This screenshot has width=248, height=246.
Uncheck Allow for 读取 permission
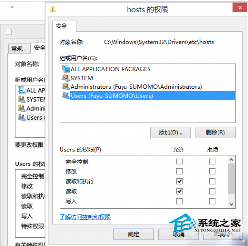tap(179, 191)
